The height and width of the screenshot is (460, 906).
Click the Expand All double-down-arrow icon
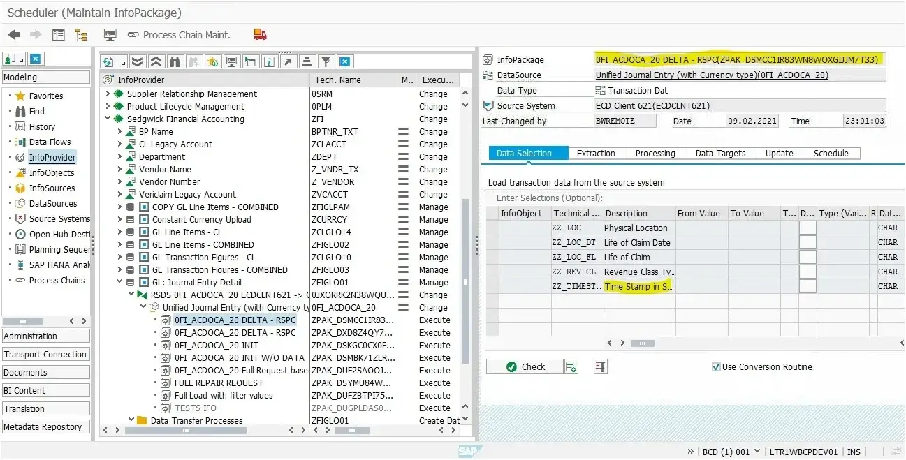click(138, 61)
